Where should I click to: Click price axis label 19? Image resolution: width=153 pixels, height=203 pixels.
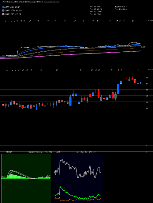tap(147, 84)
